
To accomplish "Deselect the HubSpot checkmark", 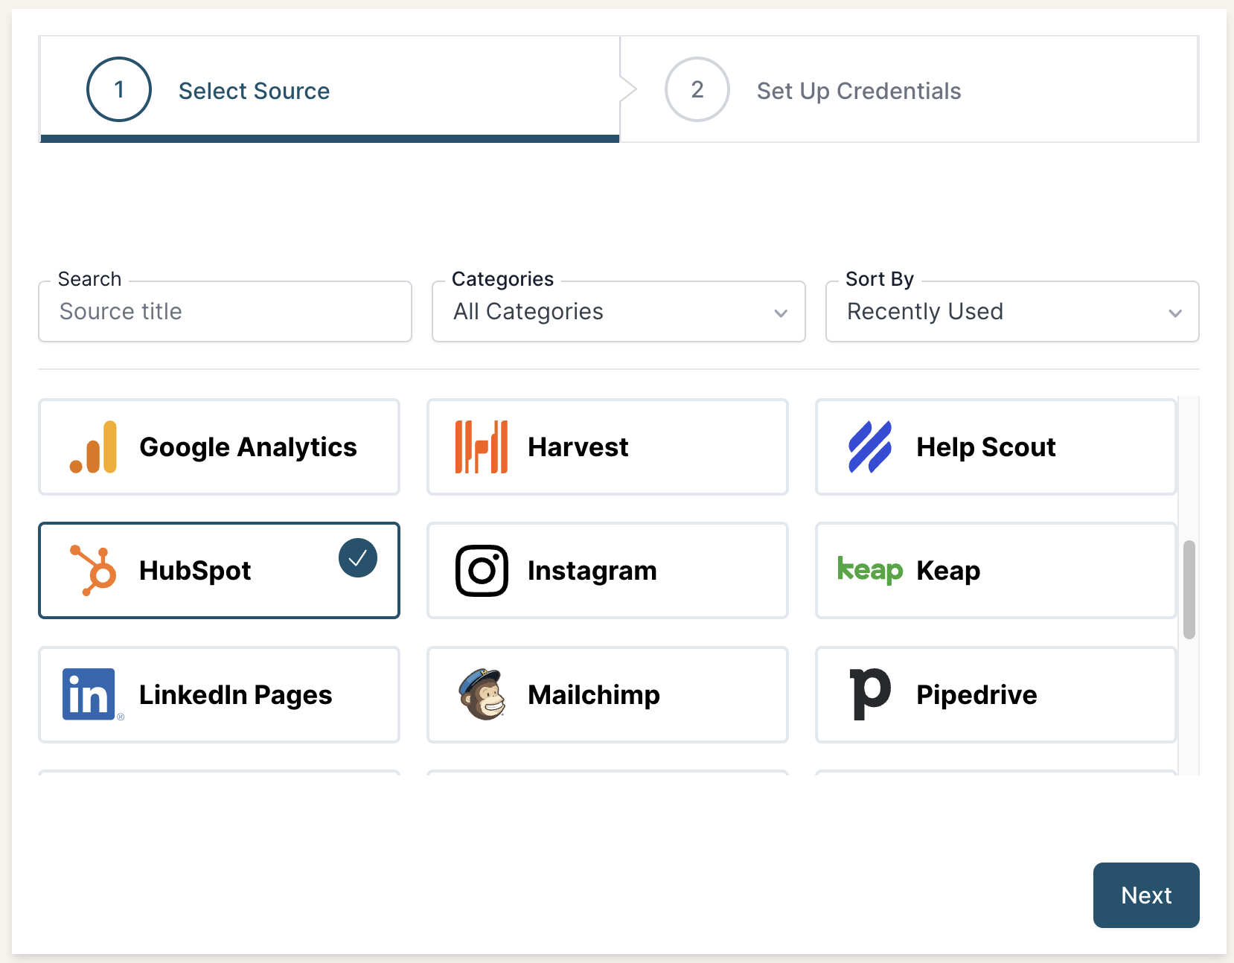I will [358, 557].
